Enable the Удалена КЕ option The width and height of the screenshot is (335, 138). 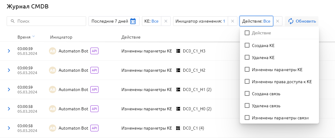(x=247, y=58)
